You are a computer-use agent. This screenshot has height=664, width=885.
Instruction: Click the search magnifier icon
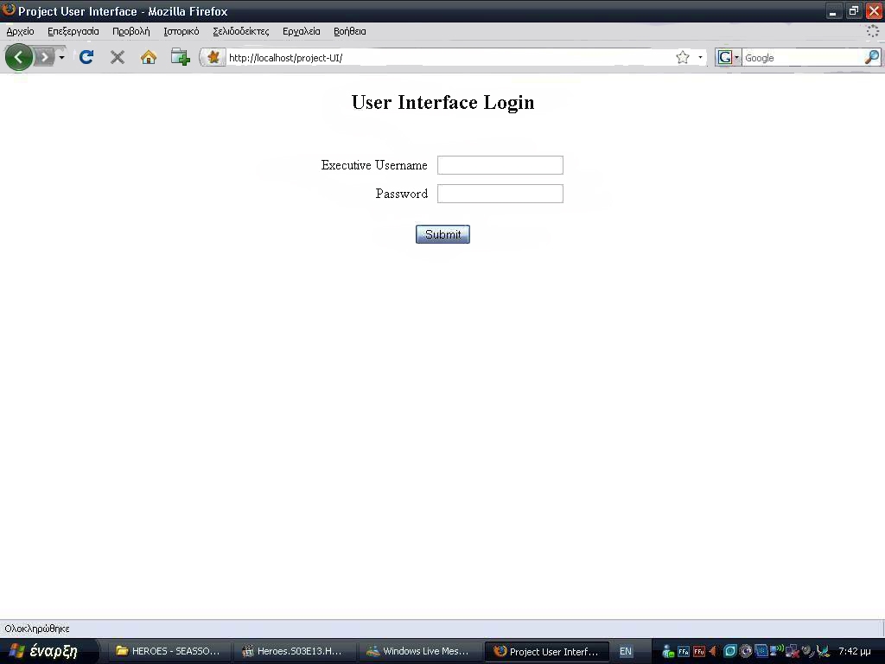872,57
